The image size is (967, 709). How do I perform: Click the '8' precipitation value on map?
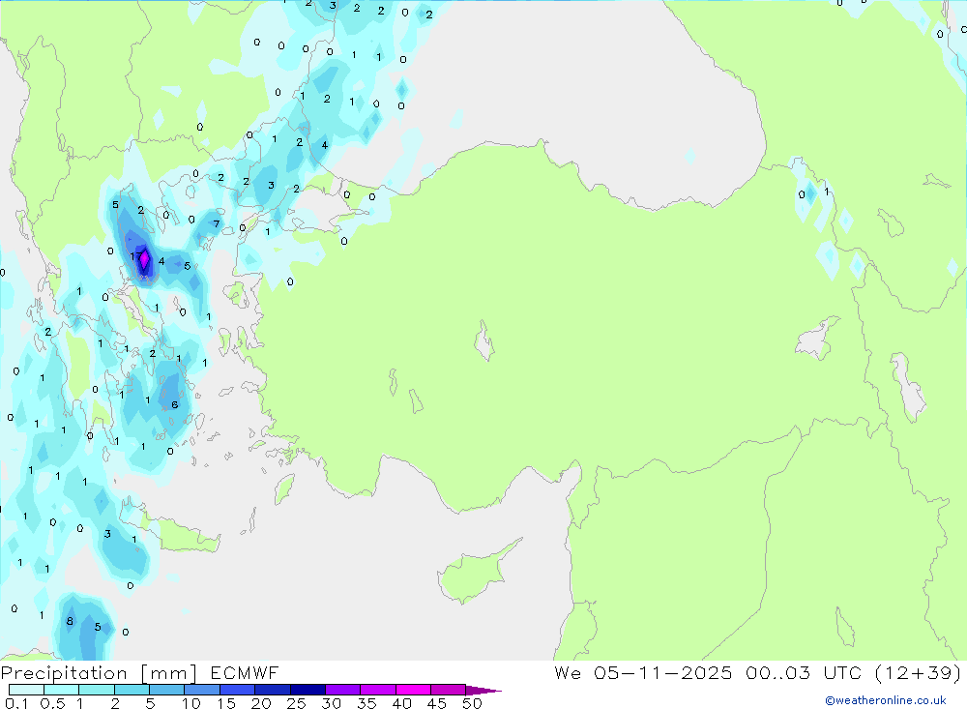point(70,621)
